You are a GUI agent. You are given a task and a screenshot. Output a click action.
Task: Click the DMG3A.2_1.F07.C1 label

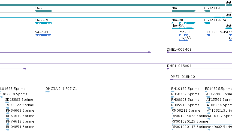(61, 89)
